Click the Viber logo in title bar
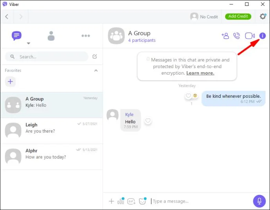The width and height of the screenshot is (270, 210). coord(5,4)
